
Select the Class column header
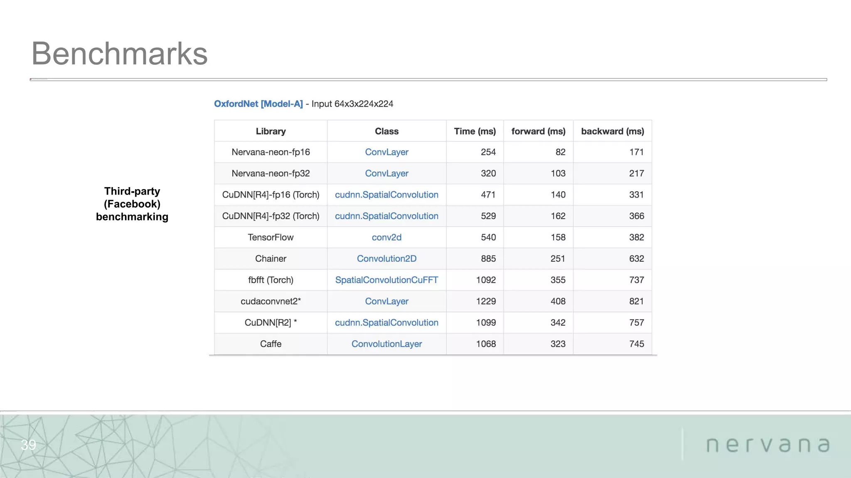(386, 131)
